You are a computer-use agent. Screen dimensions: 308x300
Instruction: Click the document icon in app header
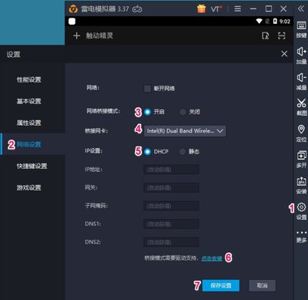point(266,35)
